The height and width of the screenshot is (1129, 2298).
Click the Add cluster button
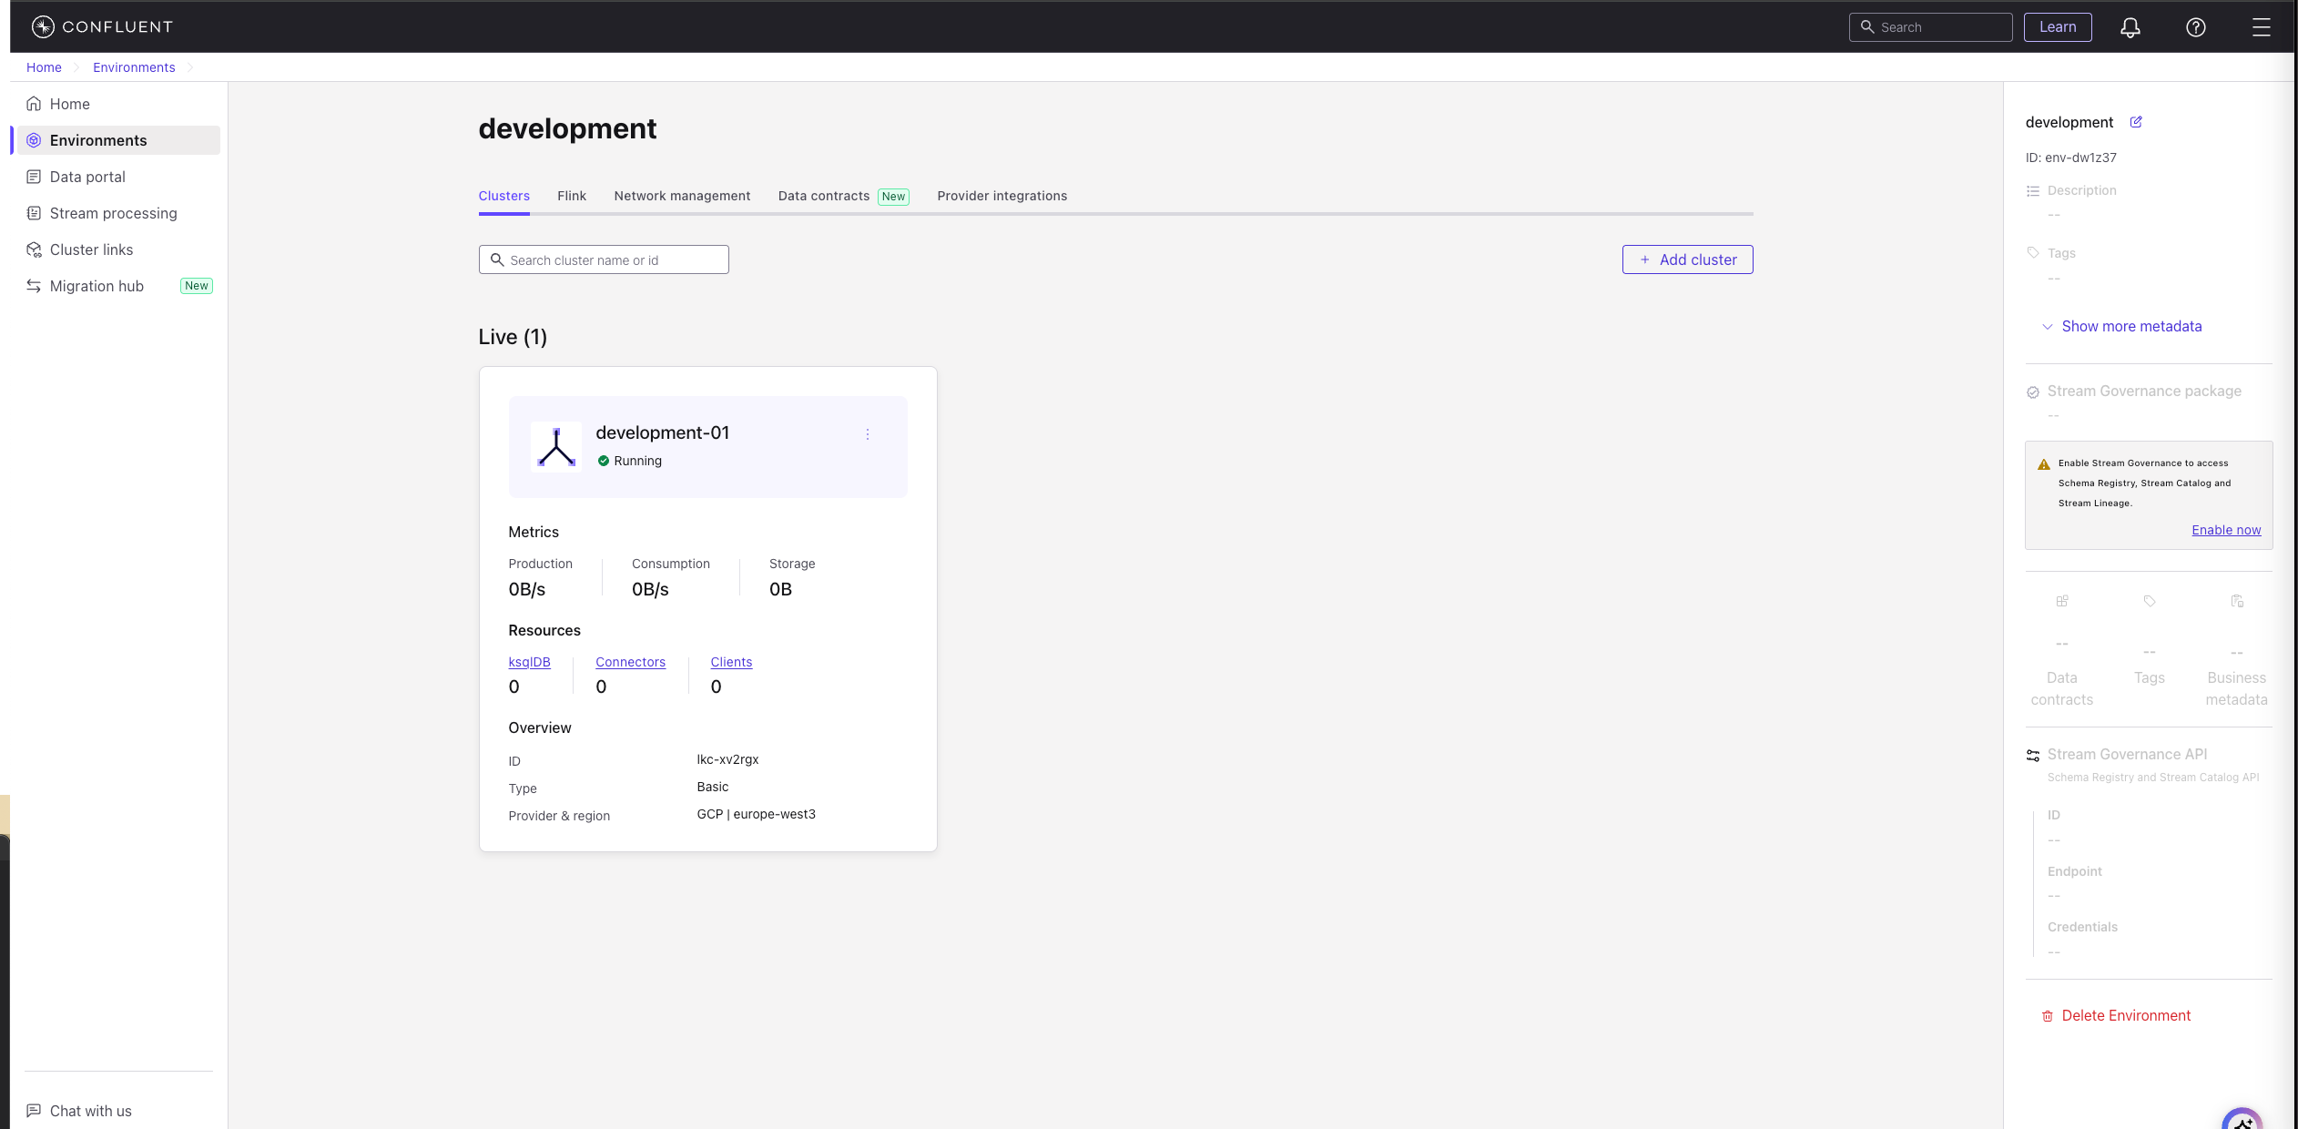[1687, 259]
